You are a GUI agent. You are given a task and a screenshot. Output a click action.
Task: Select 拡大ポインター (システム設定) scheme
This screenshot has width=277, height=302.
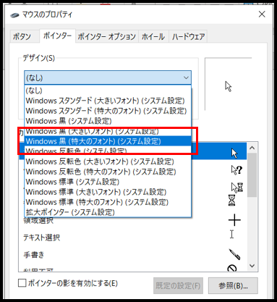point(108,212)
